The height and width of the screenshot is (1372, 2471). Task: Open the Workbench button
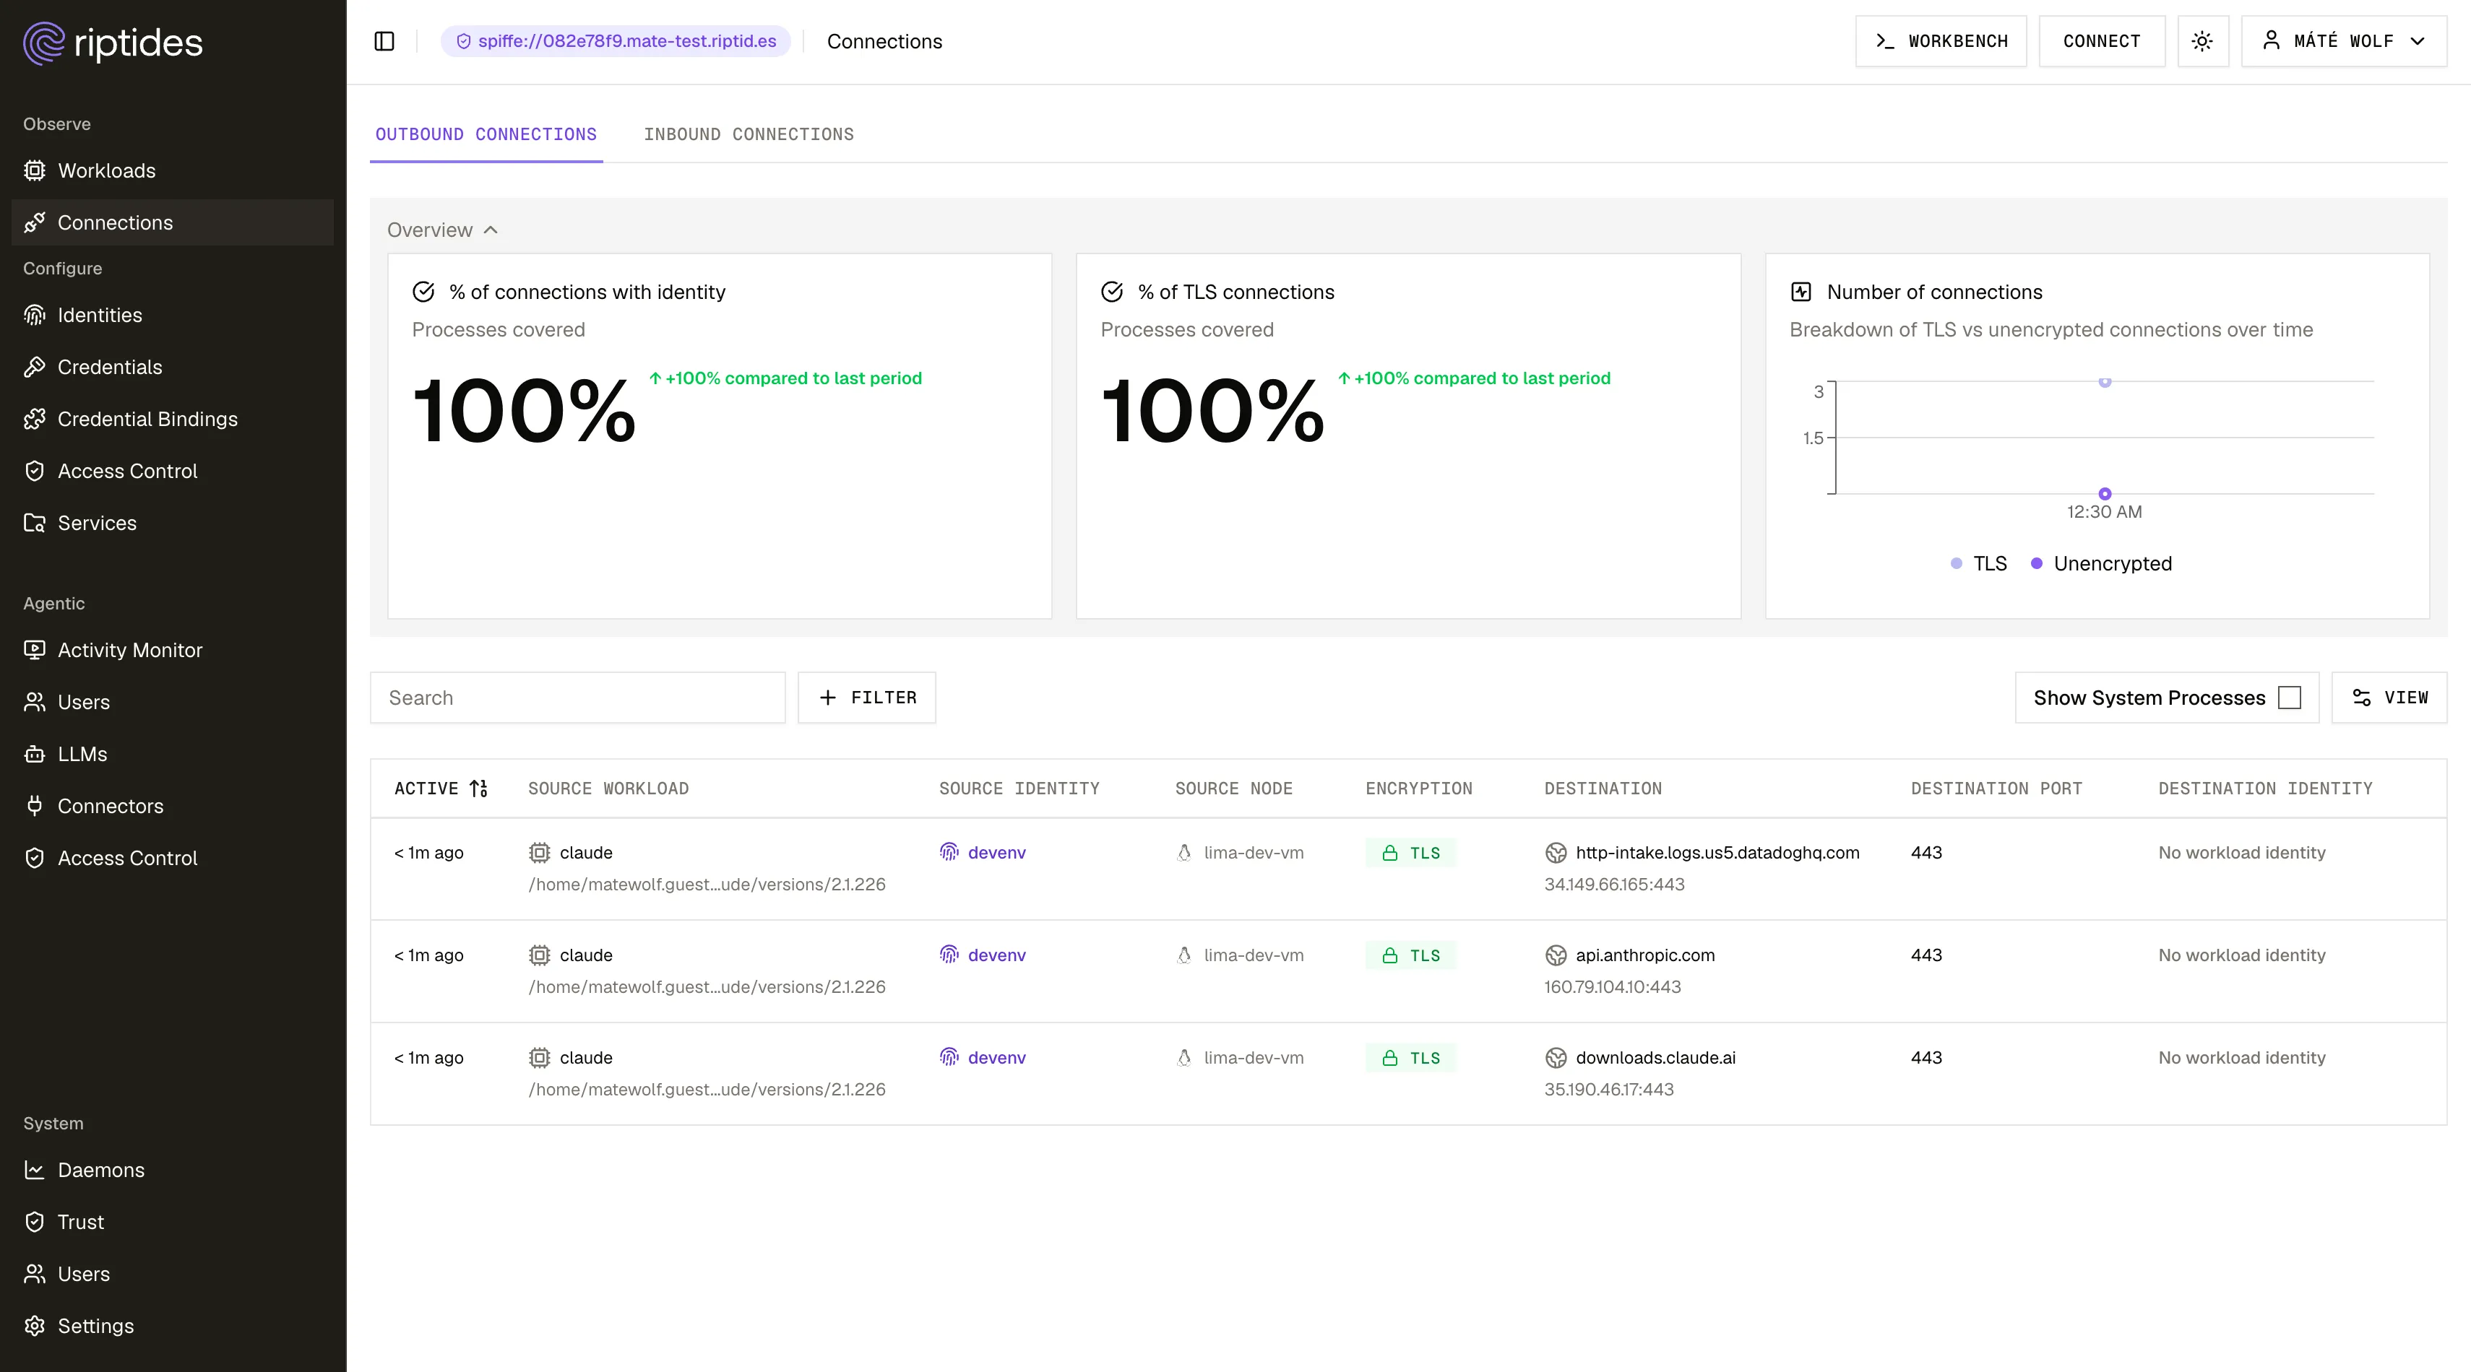pyautogui.click(x=1941, y=41)
